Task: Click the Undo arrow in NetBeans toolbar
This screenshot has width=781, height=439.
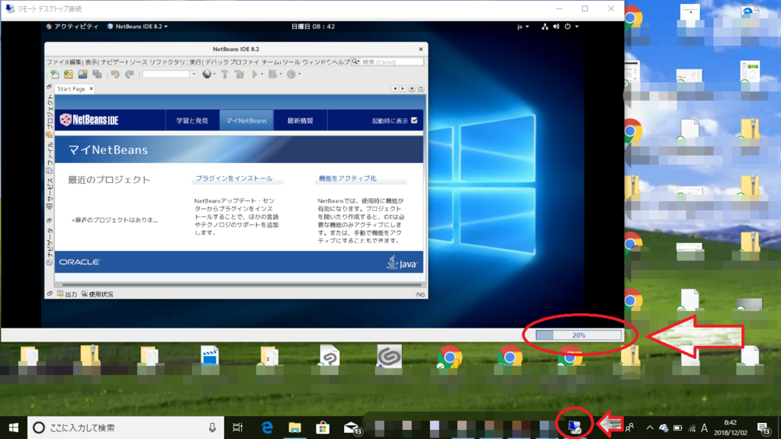Action: (x=115, y=74)
